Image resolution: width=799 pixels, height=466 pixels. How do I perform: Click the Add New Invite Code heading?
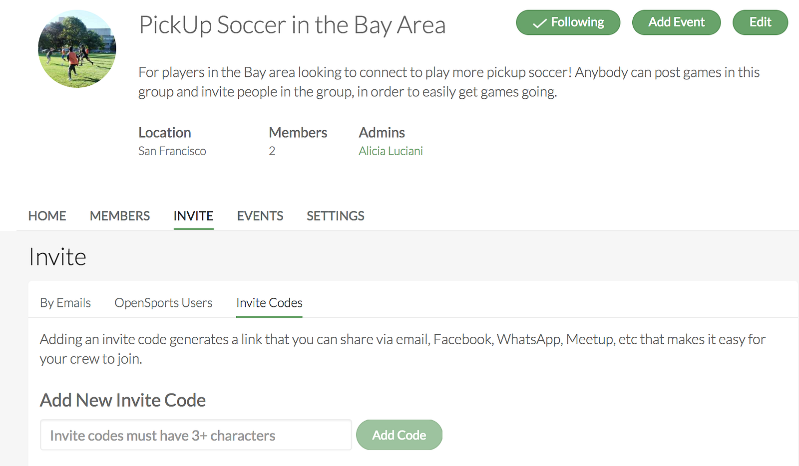[123, 400]
